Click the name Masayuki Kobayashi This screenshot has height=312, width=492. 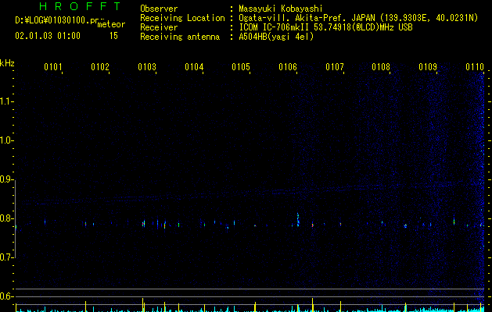281,9
